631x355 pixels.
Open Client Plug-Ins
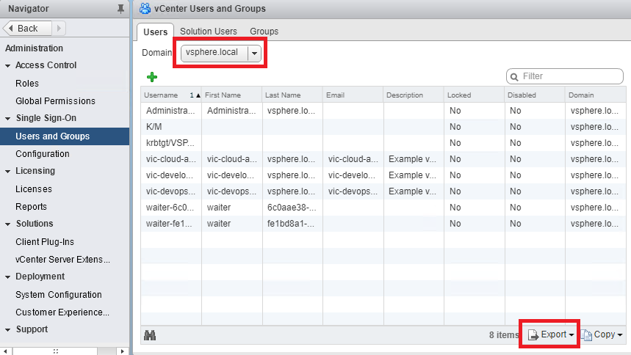point(45,241)
